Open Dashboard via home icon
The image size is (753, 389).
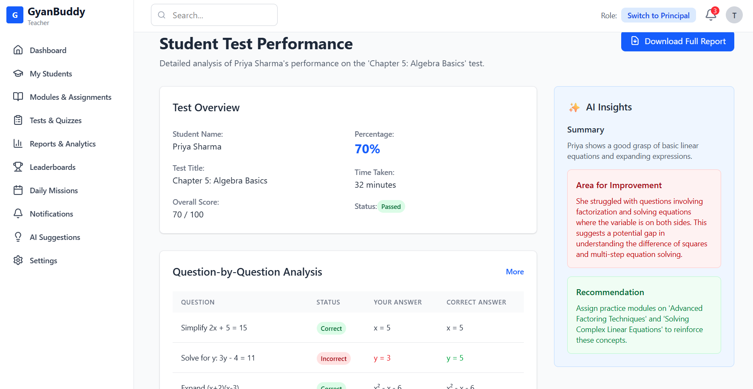pyautogui.click(x=18, y=50)
